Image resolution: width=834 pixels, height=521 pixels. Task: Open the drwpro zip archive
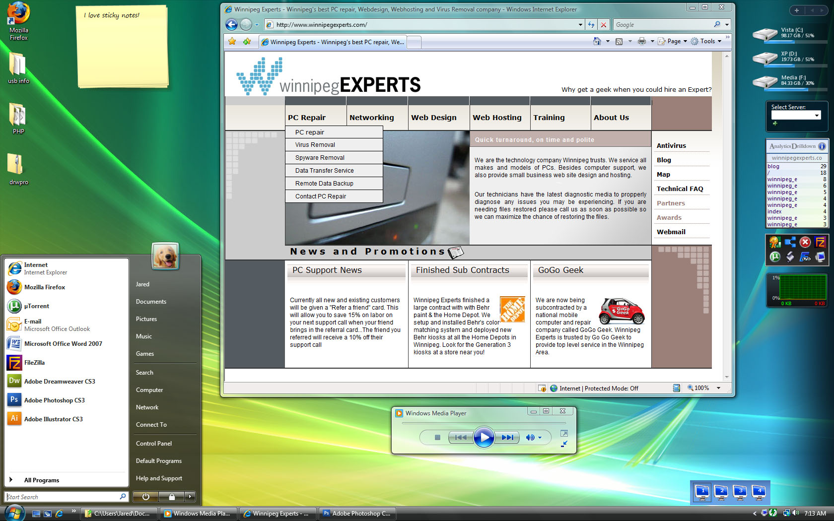pos(18,169)
